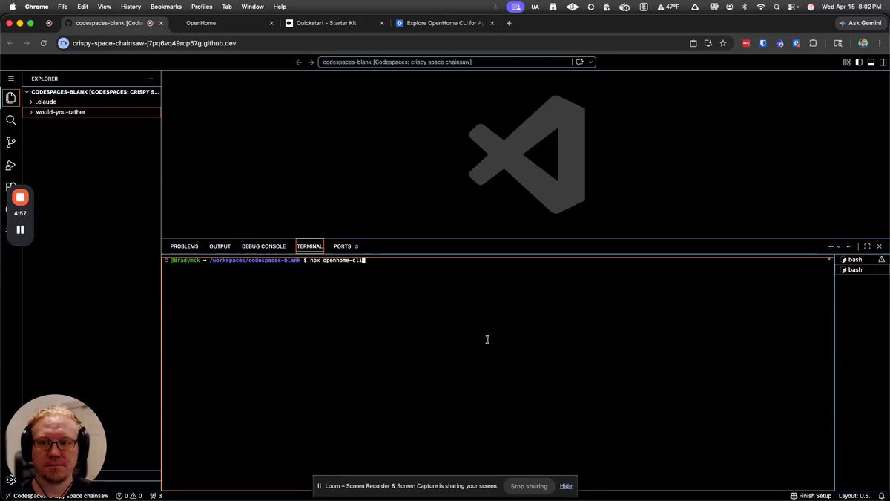Toggle the primary side bar layout icon
The width and height of the screenshot is (890, 501).
(859, 62)
